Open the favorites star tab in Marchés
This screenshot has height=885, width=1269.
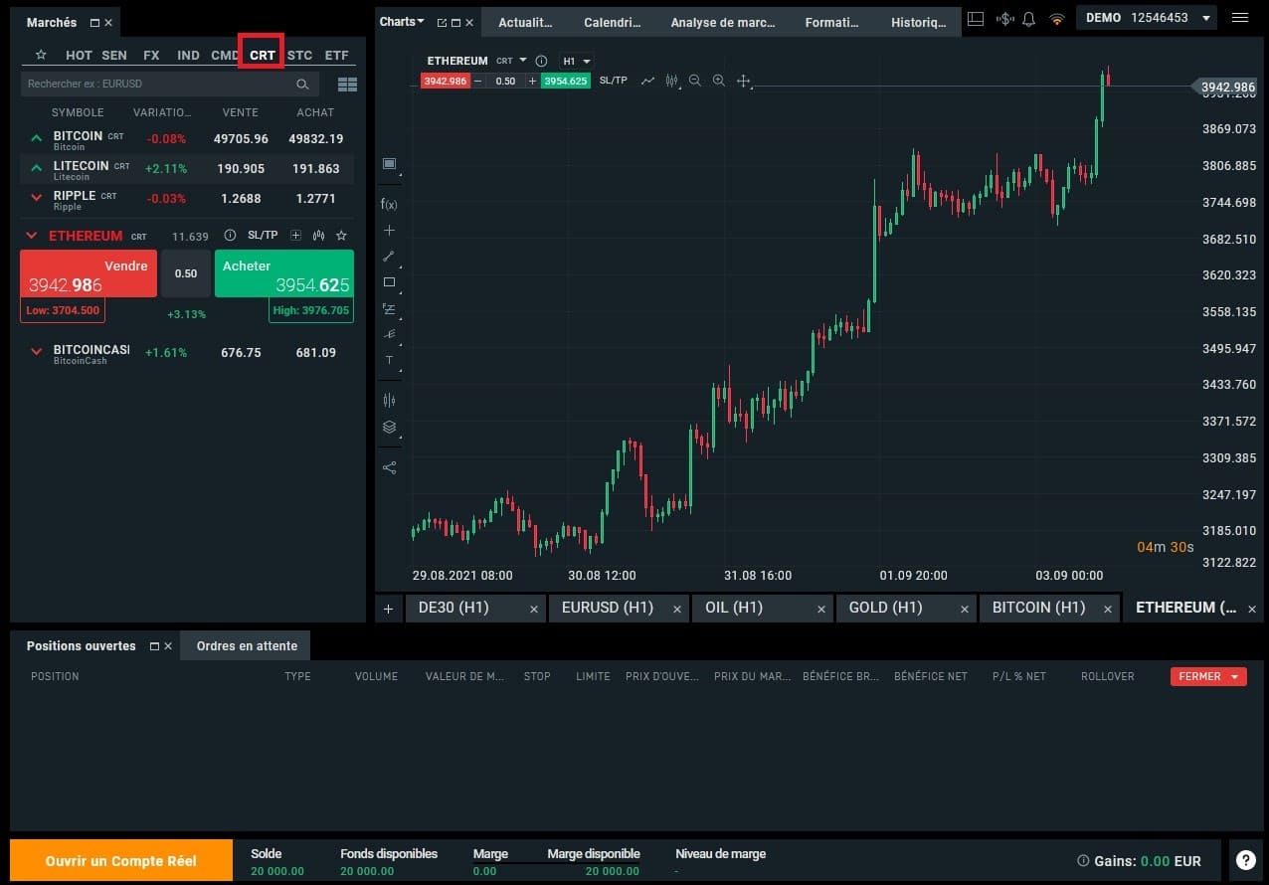41,56
